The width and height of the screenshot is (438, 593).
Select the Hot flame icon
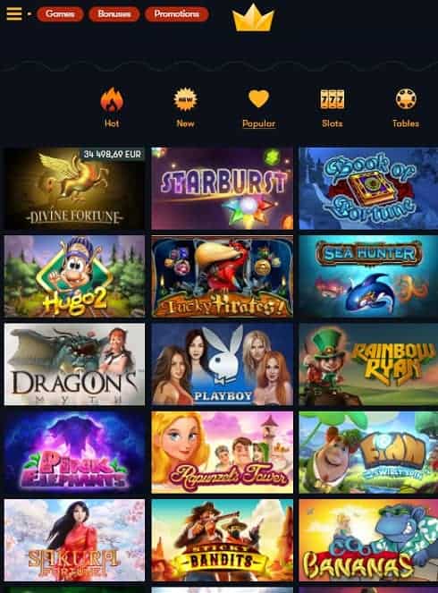pyautogui.click(x=112, y=99)
